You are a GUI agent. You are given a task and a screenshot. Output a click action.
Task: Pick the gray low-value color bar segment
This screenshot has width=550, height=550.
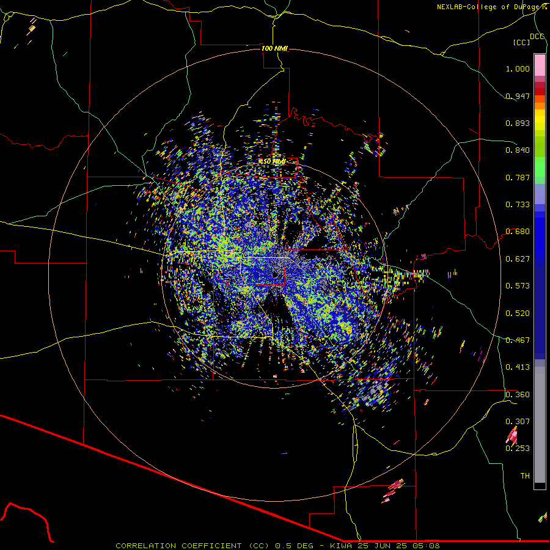point(540,425)
